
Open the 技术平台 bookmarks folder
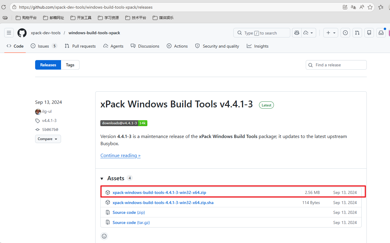click(136, 18)
